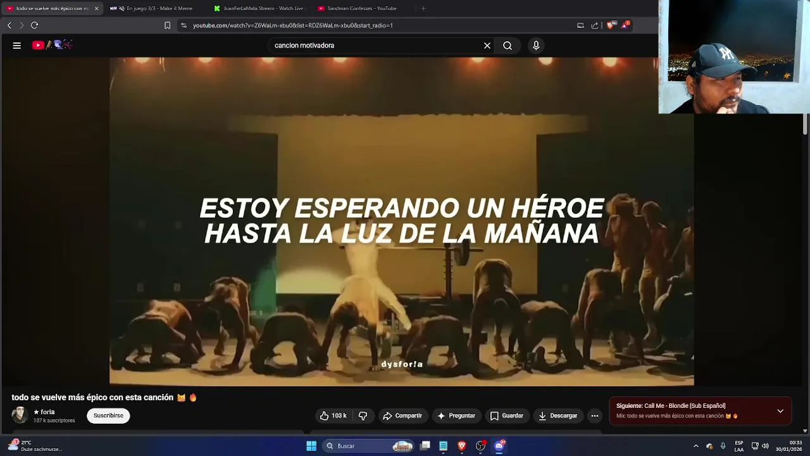Open the Brave browser on the taskbar

point(462,446)
